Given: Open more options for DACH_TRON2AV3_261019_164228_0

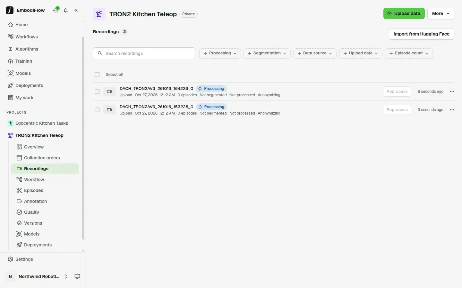Looking at the screenshot, I should coord(452,92).
